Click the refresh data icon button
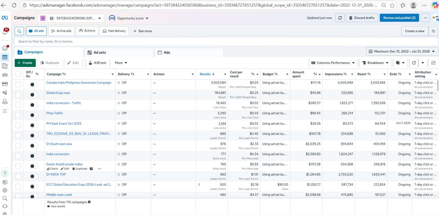Image resolution: width=439 pixels, height=215 pixels. click(340, 18)
